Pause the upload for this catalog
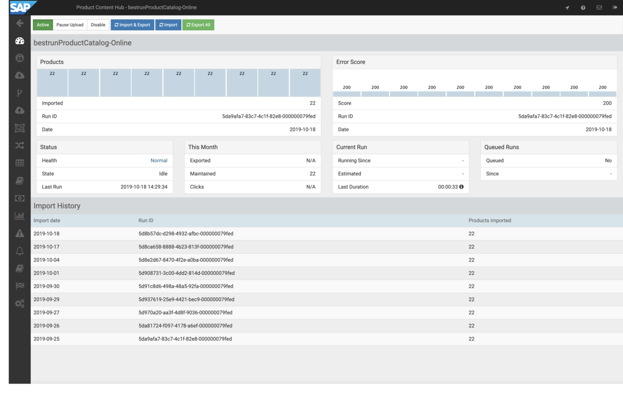 (x=70, y=24)
